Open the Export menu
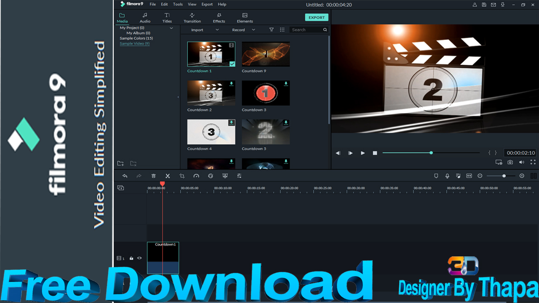 [207, 4]
